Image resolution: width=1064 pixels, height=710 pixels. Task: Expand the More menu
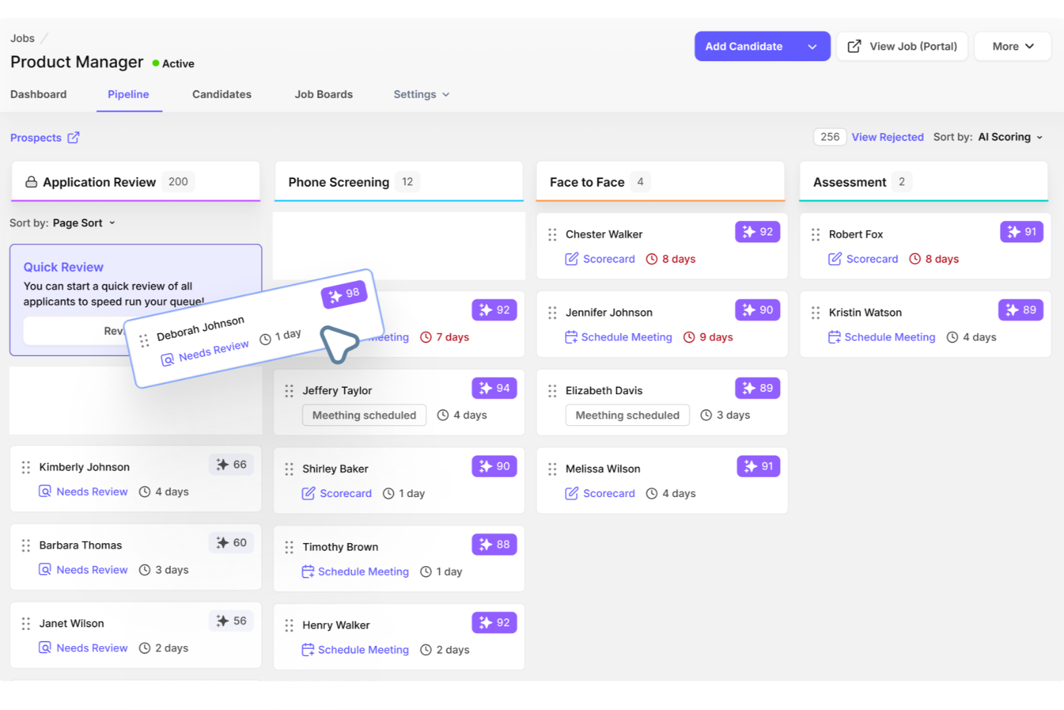tap(1013, 46)
